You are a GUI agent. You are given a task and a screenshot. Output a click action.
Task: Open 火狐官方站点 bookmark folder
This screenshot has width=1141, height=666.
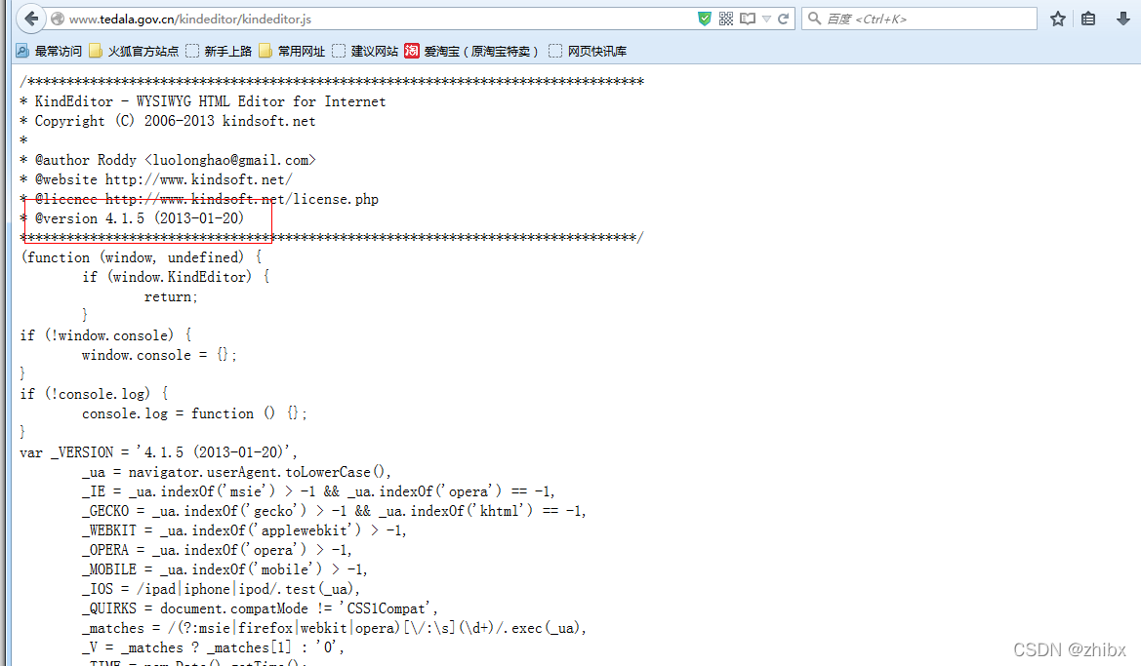[134, 51]
